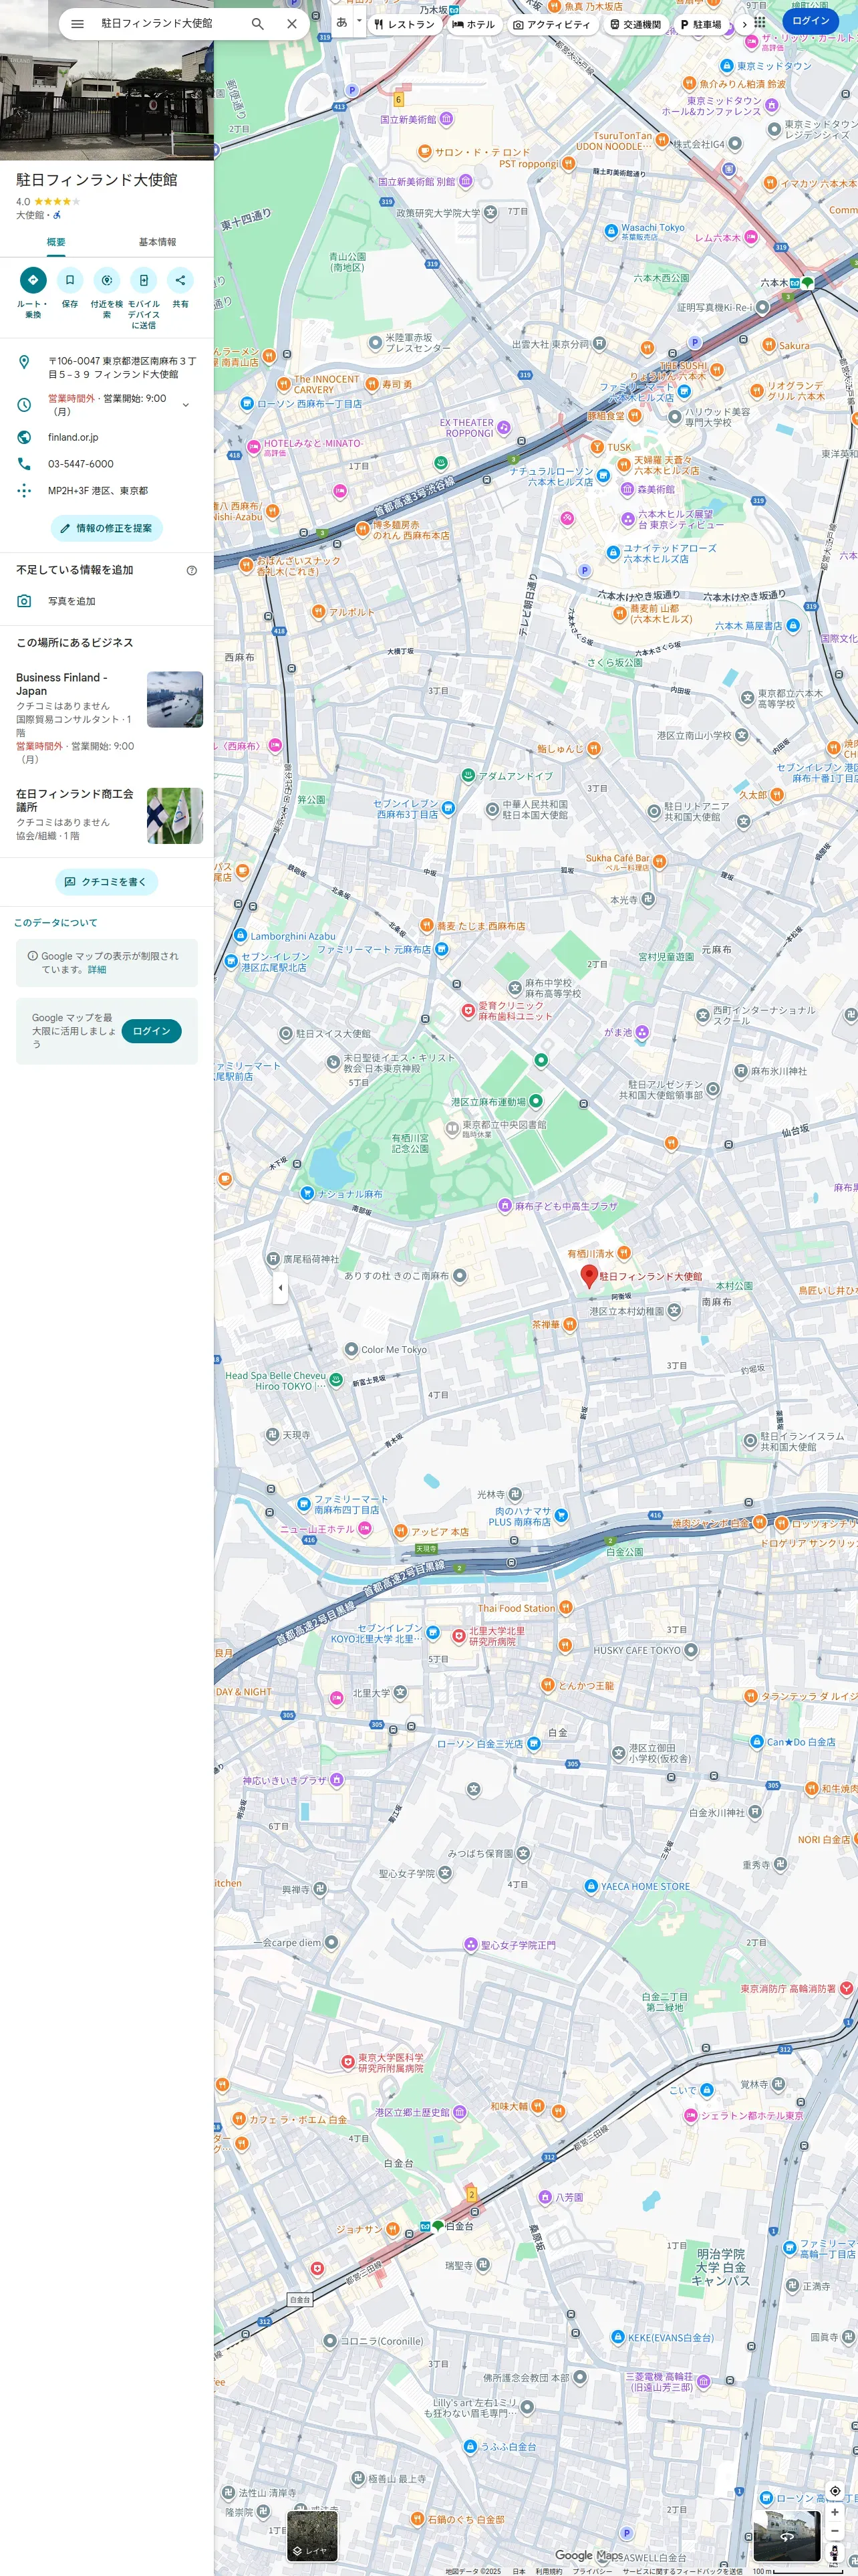Open the 詳細 link in the limitation notice
This screenshot has width=858, height=2576.
pos(97,969)
